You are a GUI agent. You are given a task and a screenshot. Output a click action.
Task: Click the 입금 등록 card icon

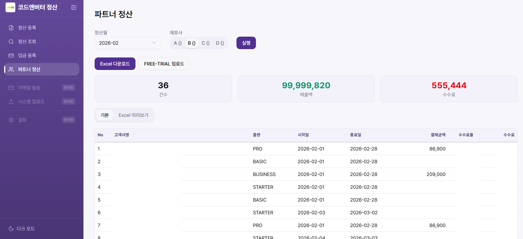(x=11, y=56)
